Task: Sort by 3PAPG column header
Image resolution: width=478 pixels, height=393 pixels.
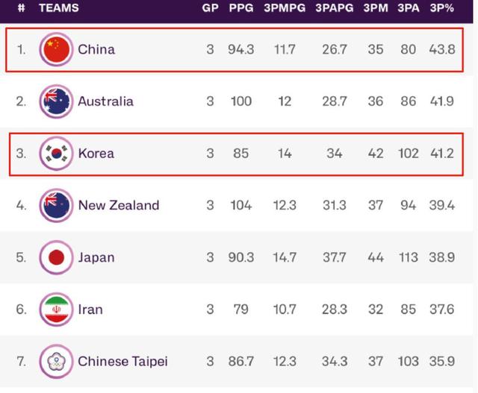Action: pyautogui.click(x=335, y=8)
